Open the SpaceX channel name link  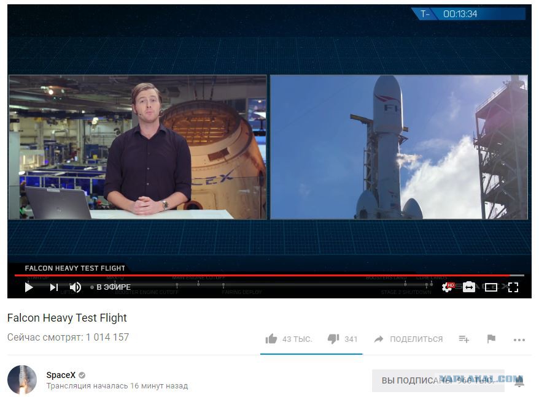[61, 375]
